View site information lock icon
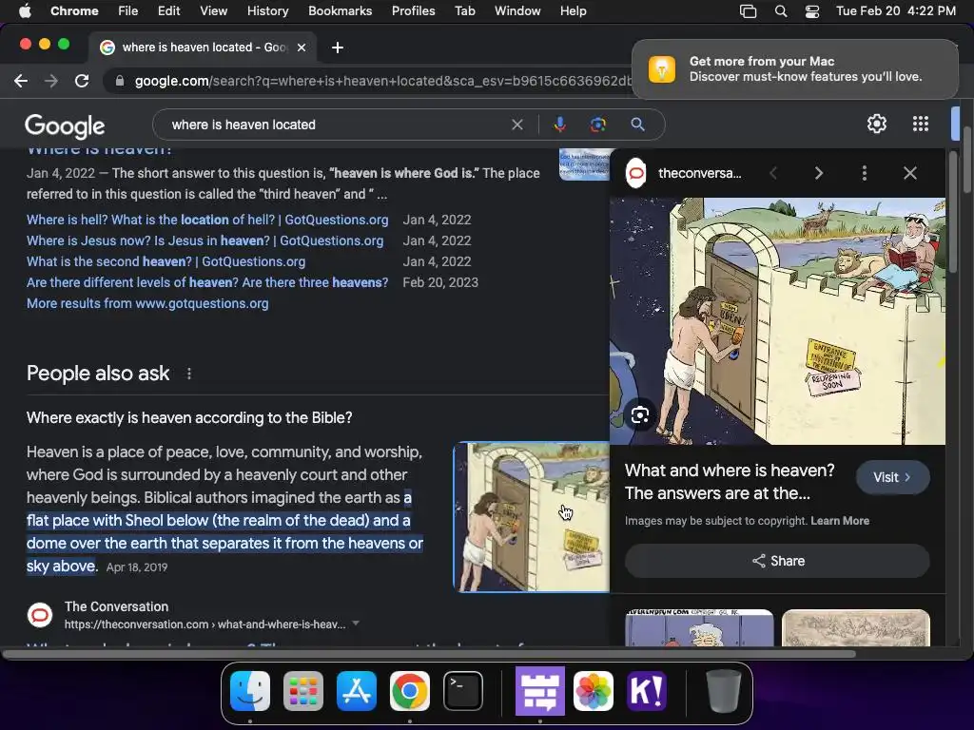Image resolution: width=974 pixels, height=730 pixels. point(119,82)
